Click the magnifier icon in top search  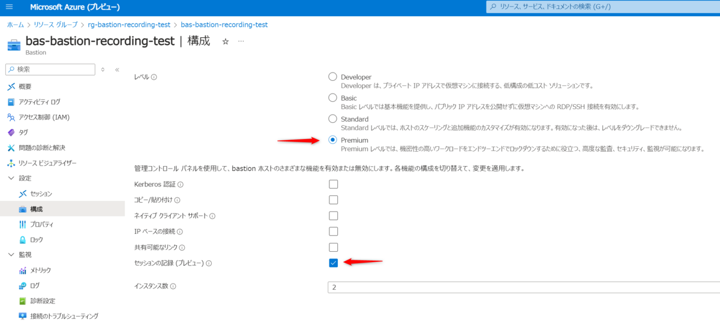click(x=493, y=7)
